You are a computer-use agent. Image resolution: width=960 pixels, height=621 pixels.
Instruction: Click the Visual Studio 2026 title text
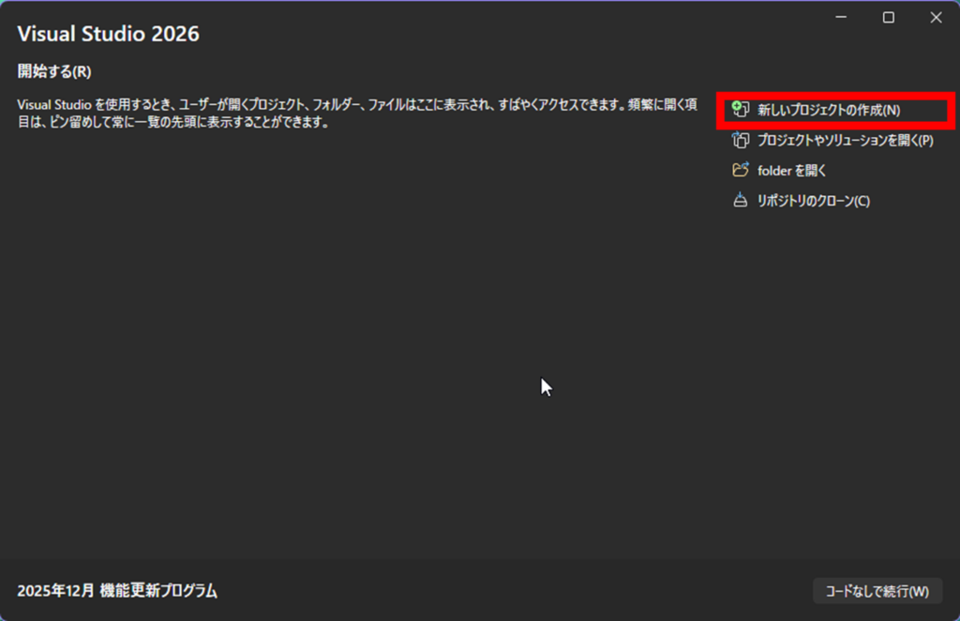click(x=107, y=34)
